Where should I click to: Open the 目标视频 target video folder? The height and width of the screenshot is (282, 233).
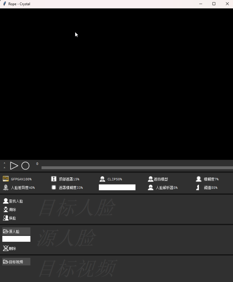16,262
